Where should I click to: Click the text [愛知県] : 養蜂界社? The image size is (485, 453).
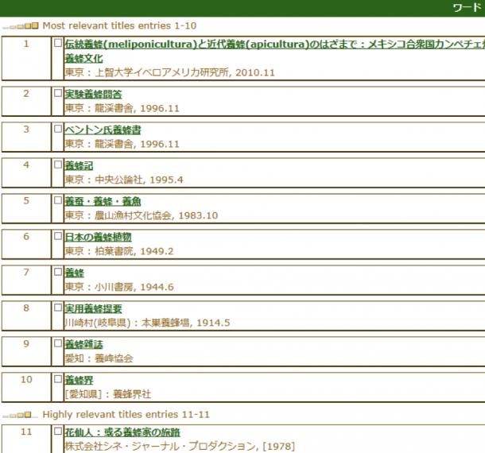108,394
